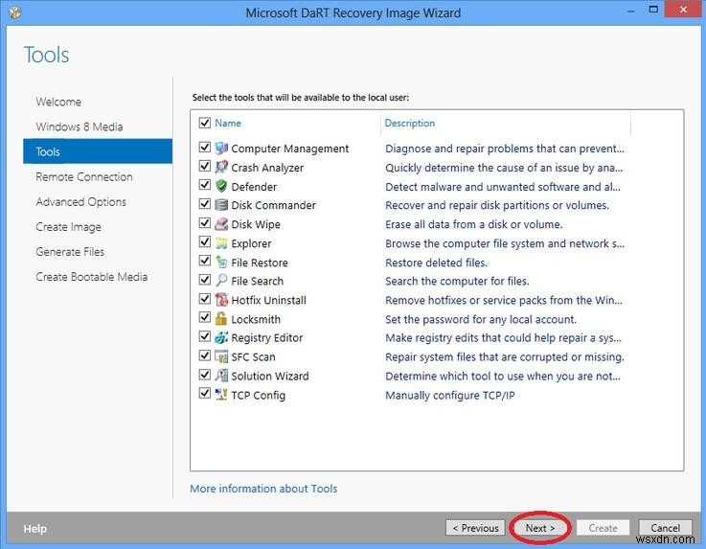
Task: Click the TCP Config network icon
Action: [x=221, y=395]
